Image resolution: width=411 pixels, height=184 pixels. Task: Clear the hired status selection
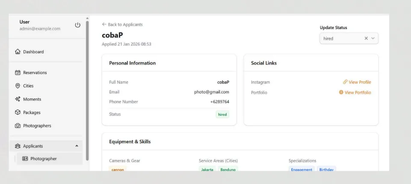coord(366,38)
